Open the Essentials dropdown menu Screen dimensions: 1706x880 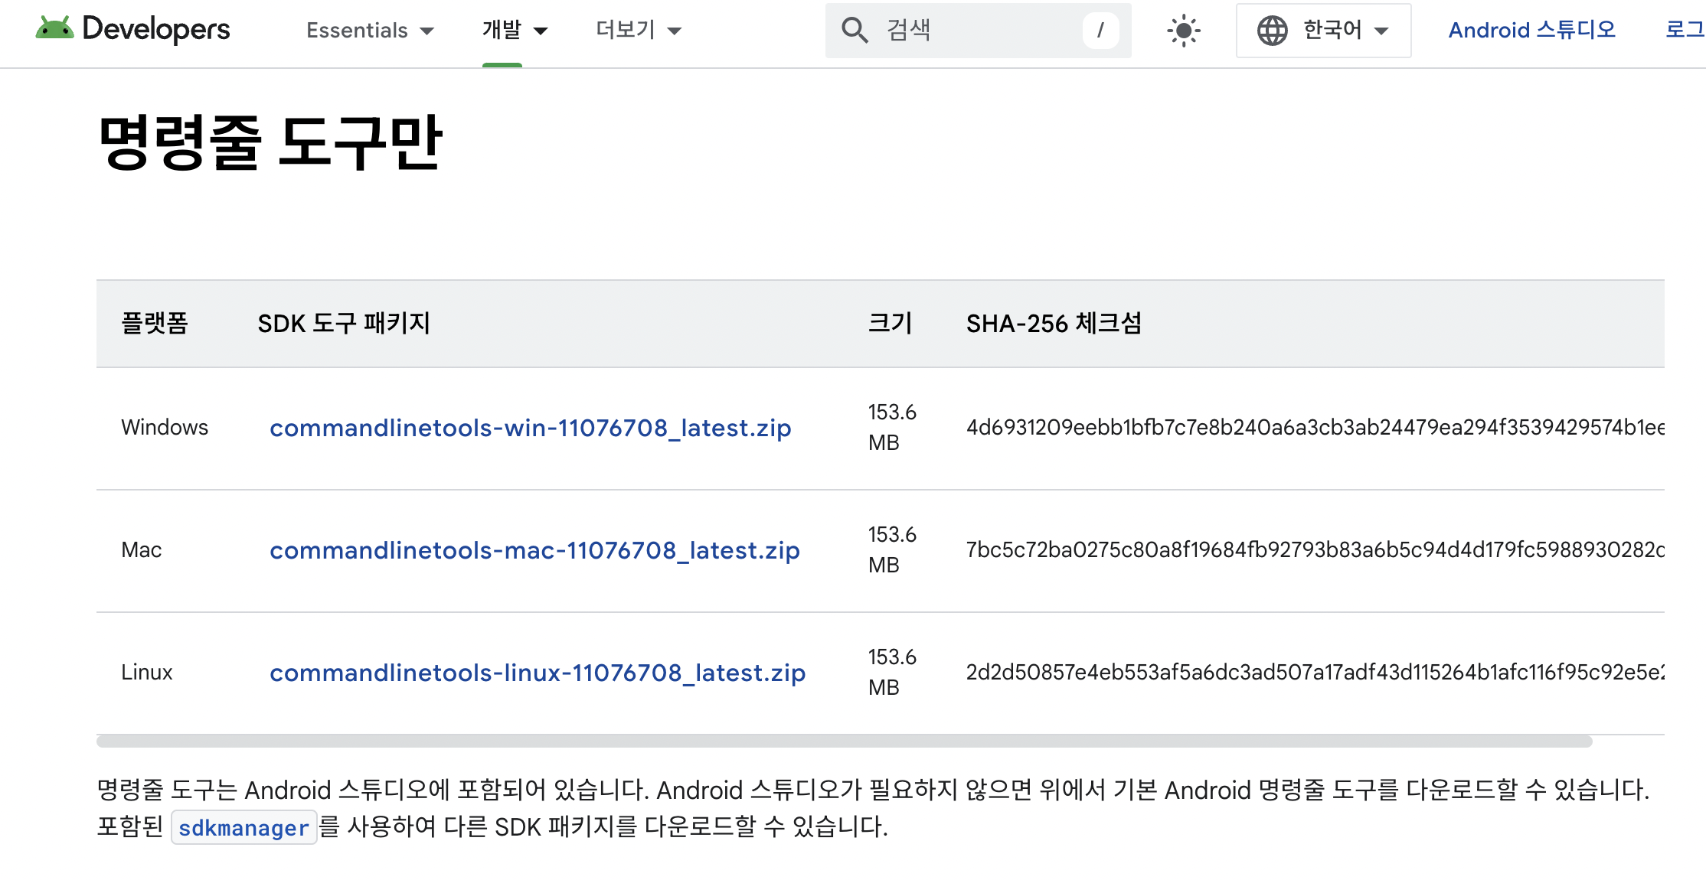click(x=371, y=31)
